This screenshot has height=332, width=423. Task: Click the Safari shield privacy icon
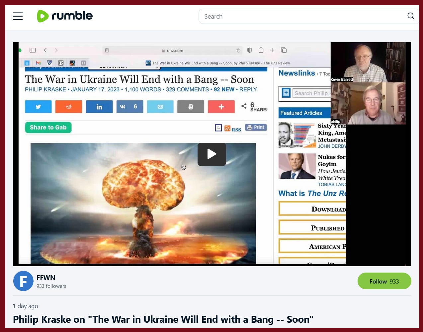pyautogui.click(x=250, y=50)
